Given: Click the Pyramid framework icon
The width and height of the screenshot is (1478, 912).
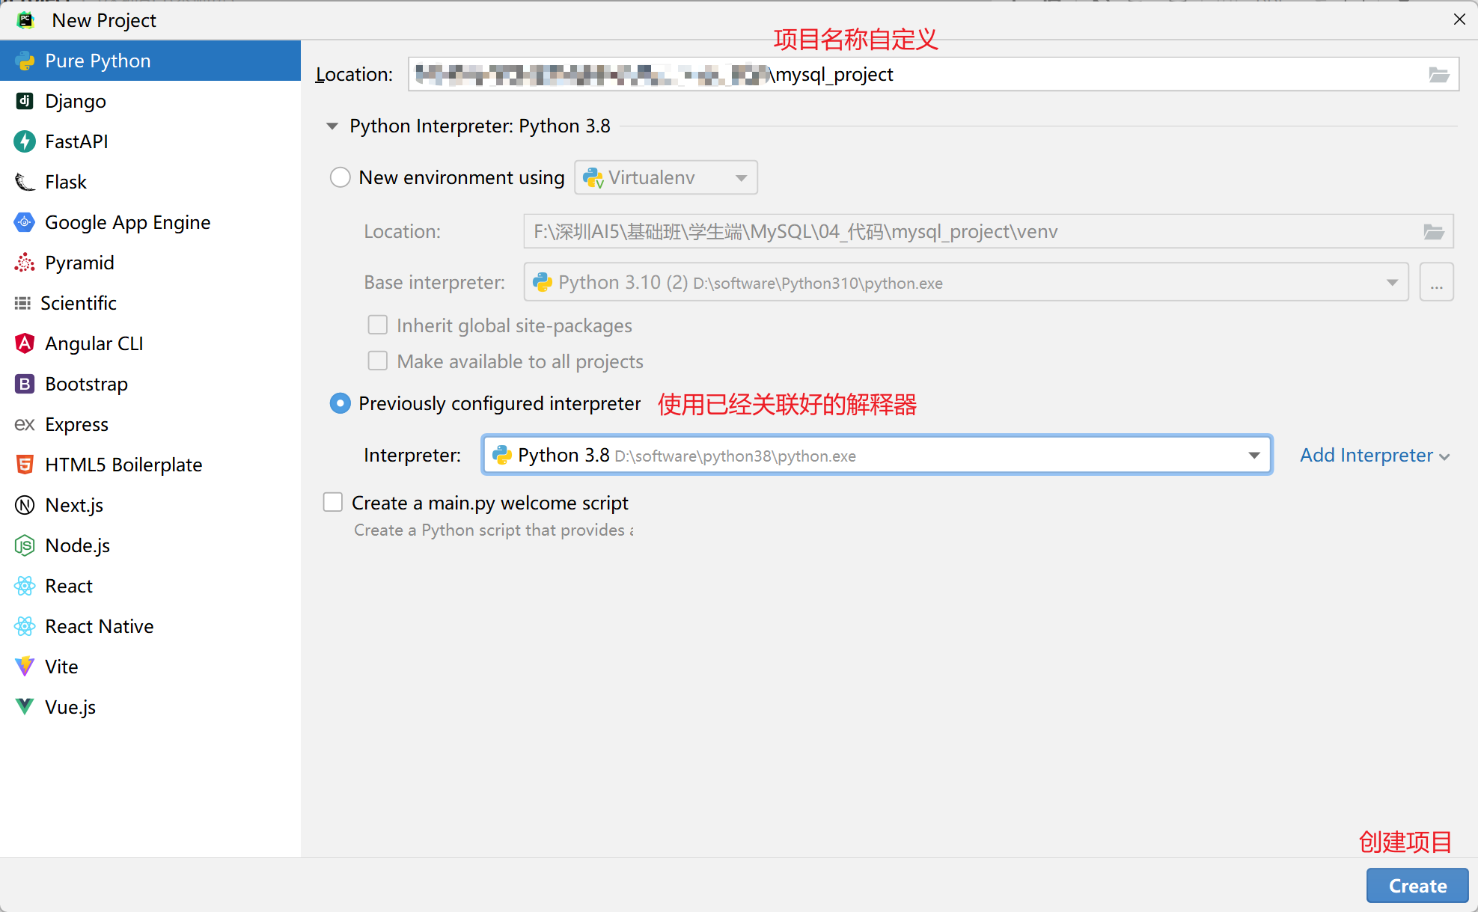Looking at the screenshot, I should tap(25, 263).
